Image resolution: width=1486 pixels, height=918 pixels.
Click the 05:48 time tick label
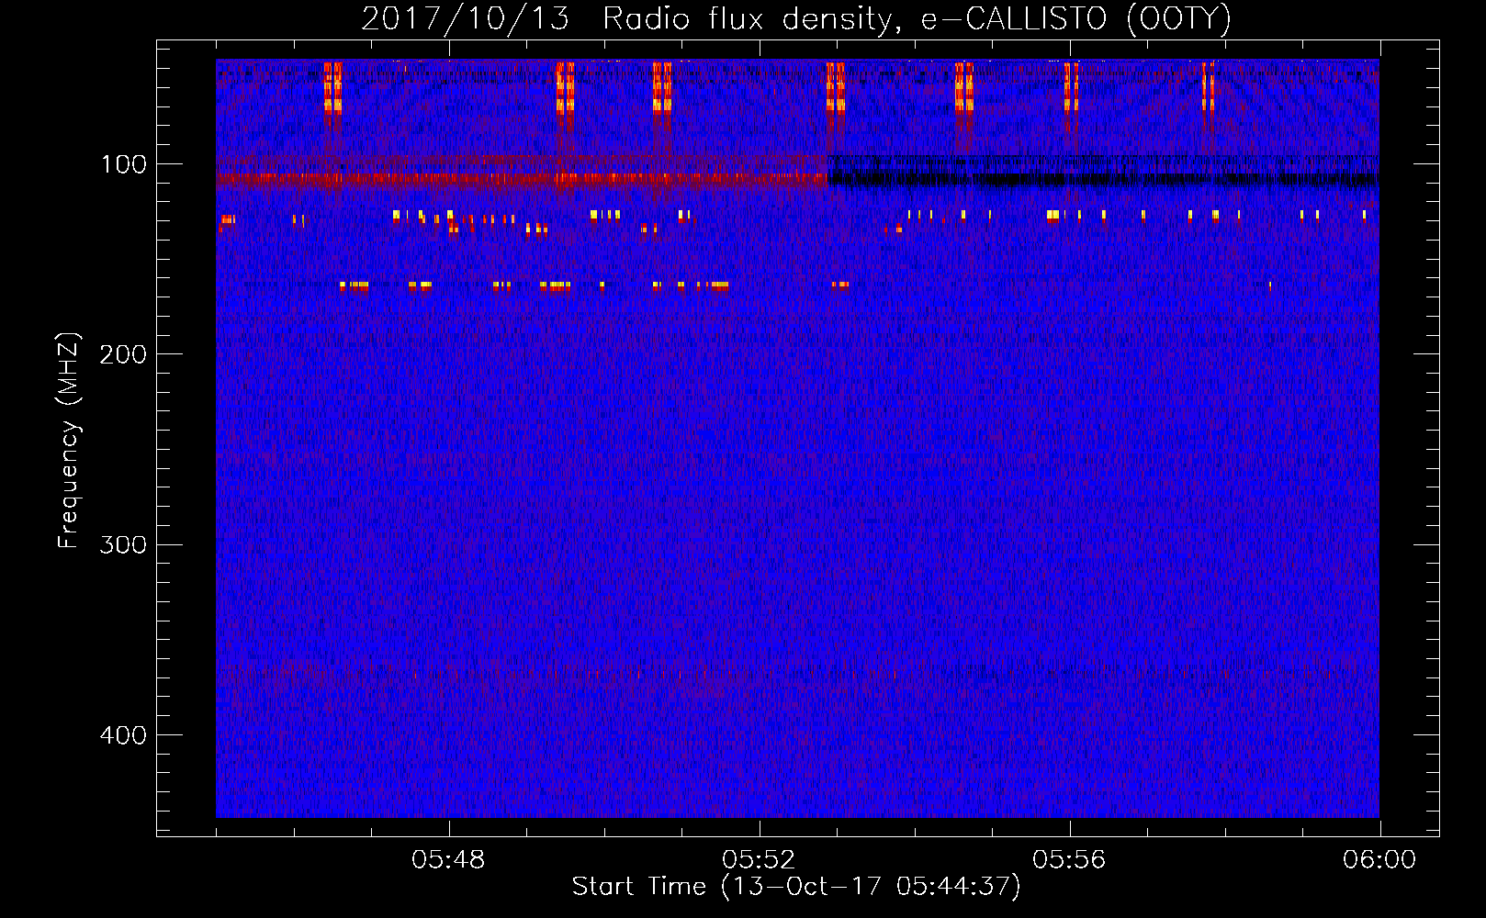[448, 860]
